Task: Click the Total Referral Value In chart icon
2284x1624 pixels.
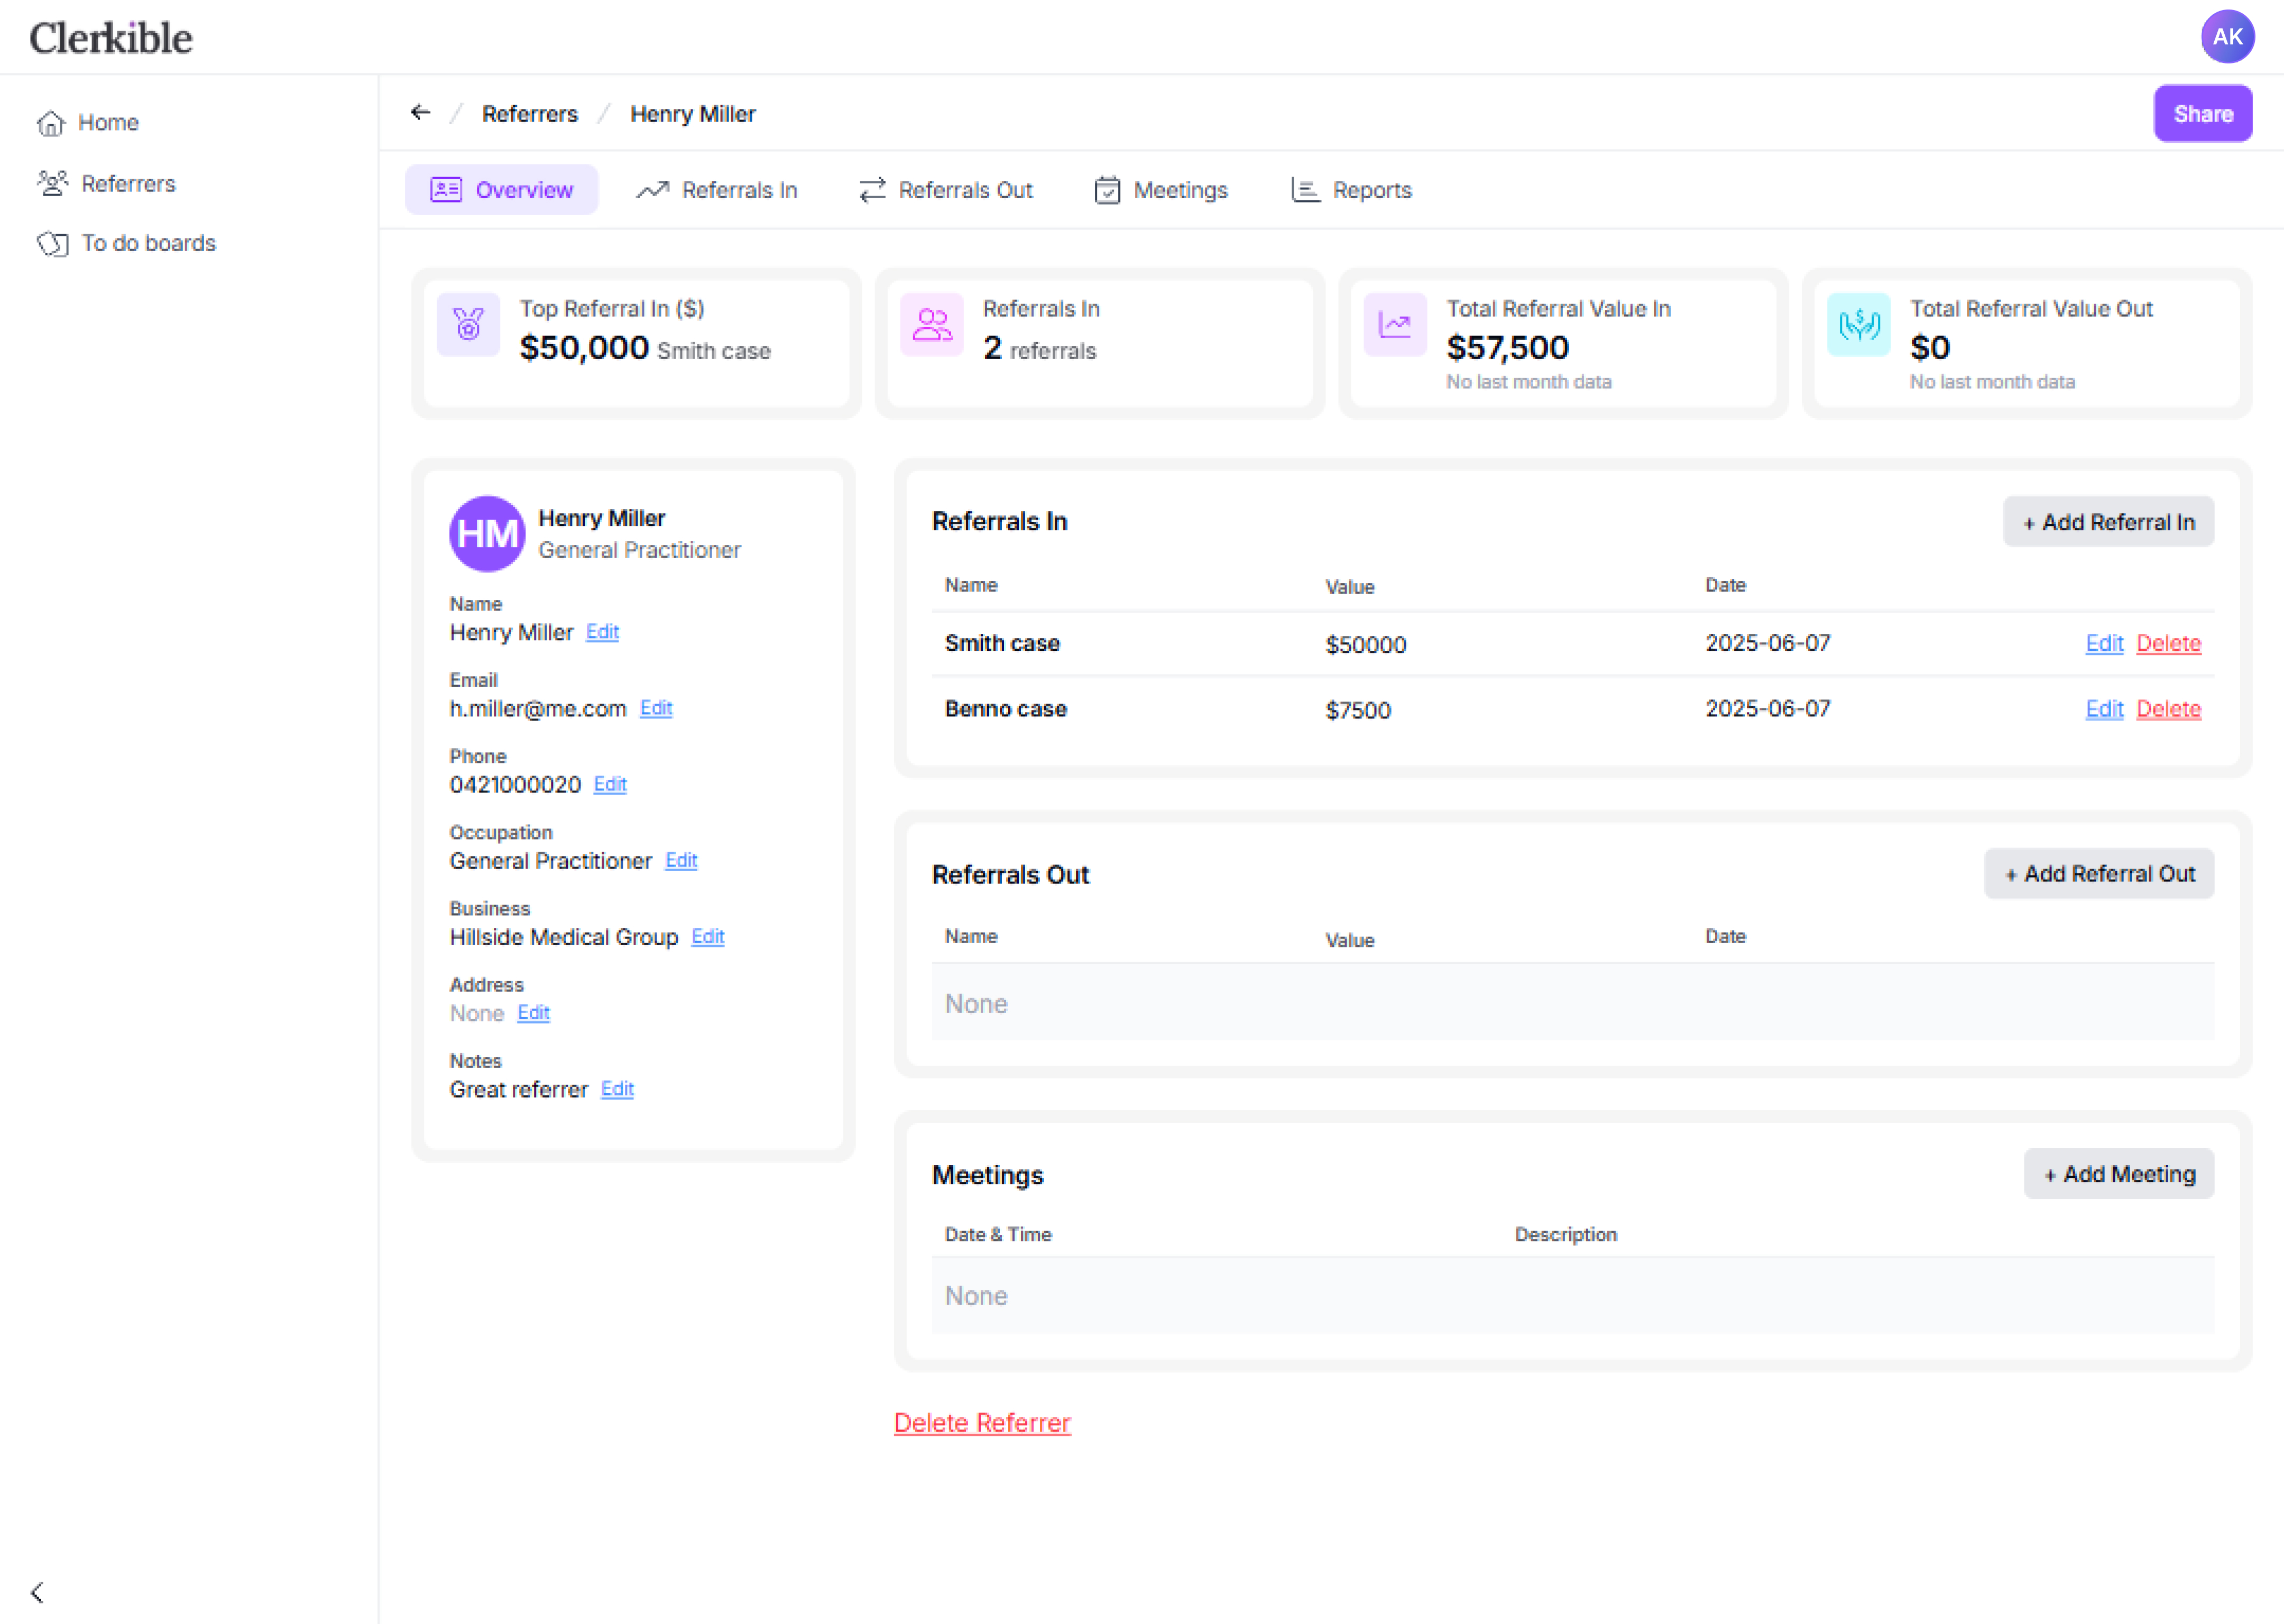Action: click(x=1394, y=324)
